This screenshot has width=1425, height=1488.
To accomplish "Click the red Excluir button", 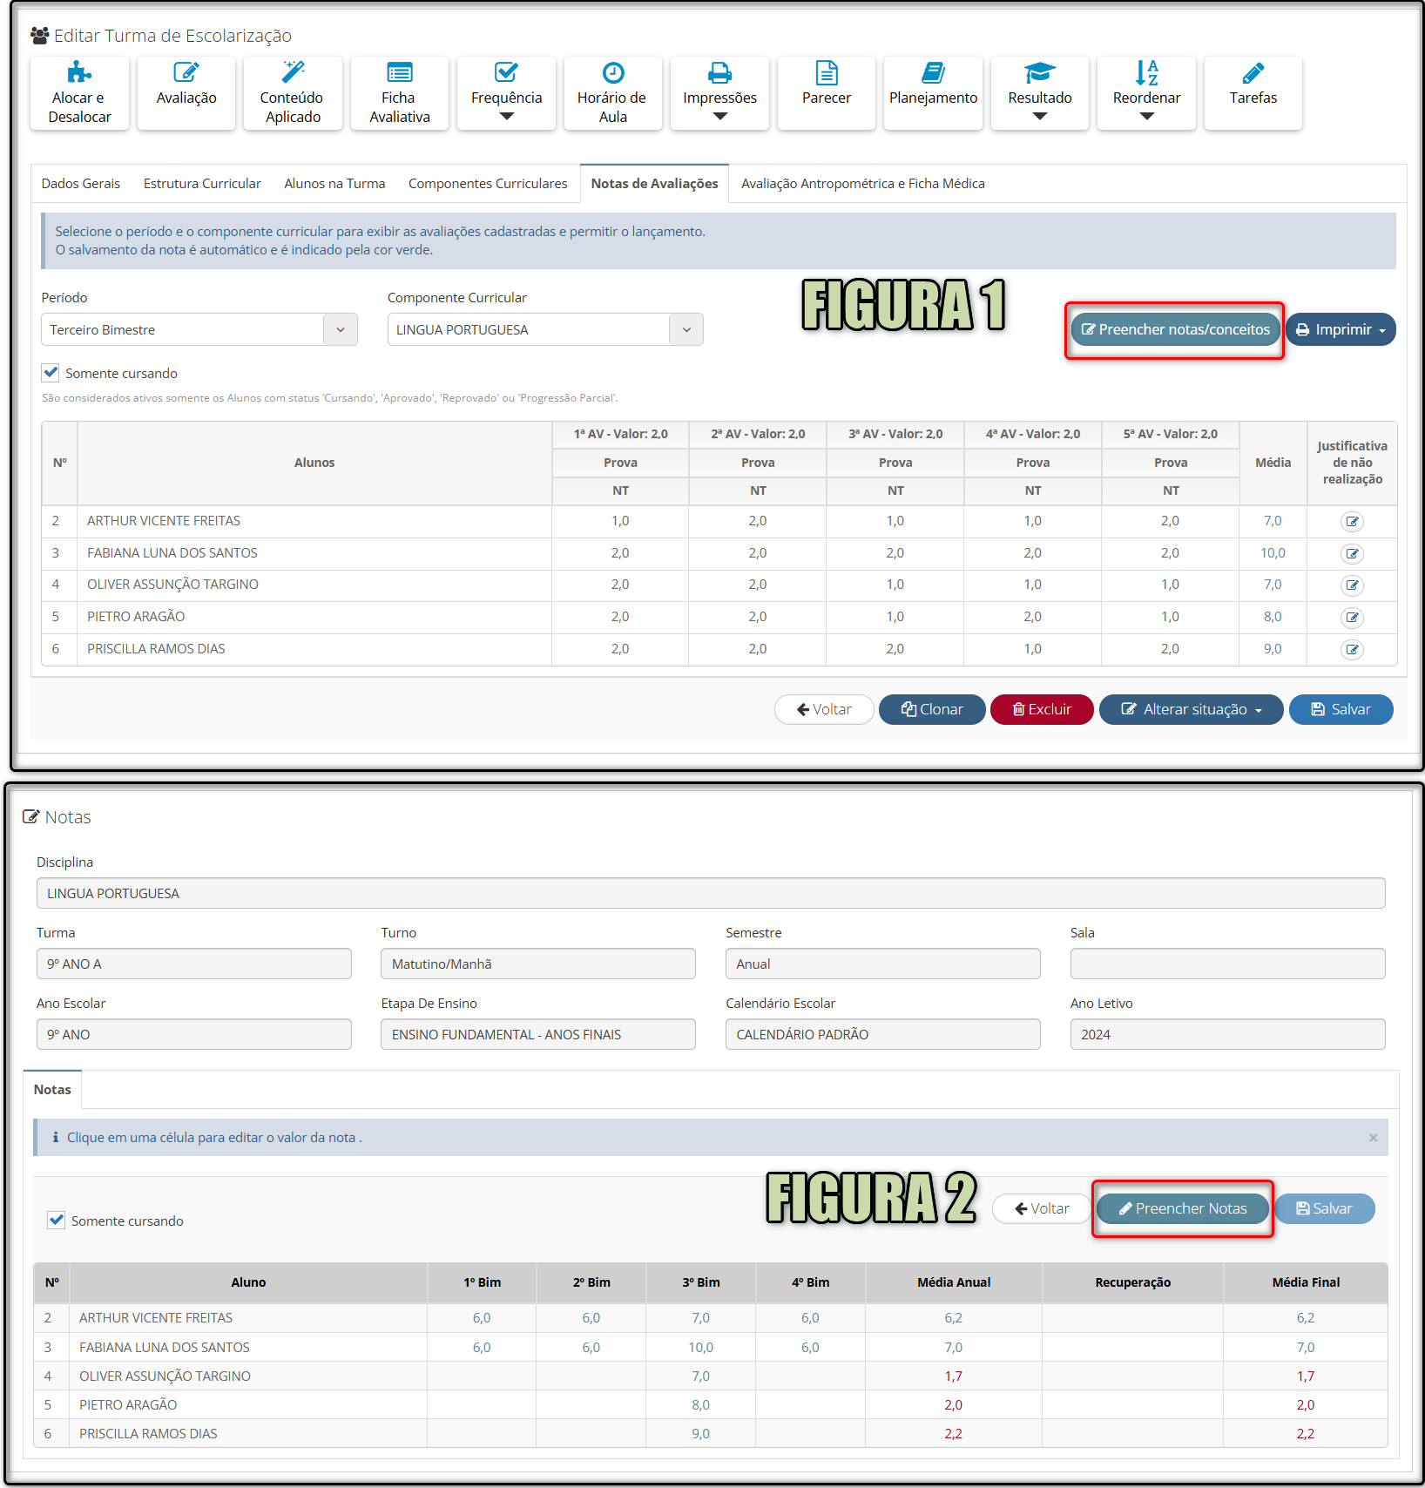I will click(x=1042, y=709).
